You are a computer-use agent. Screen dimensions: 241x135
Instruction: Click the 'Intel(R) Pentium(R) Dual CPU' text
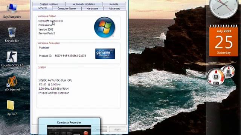[55, 80]
